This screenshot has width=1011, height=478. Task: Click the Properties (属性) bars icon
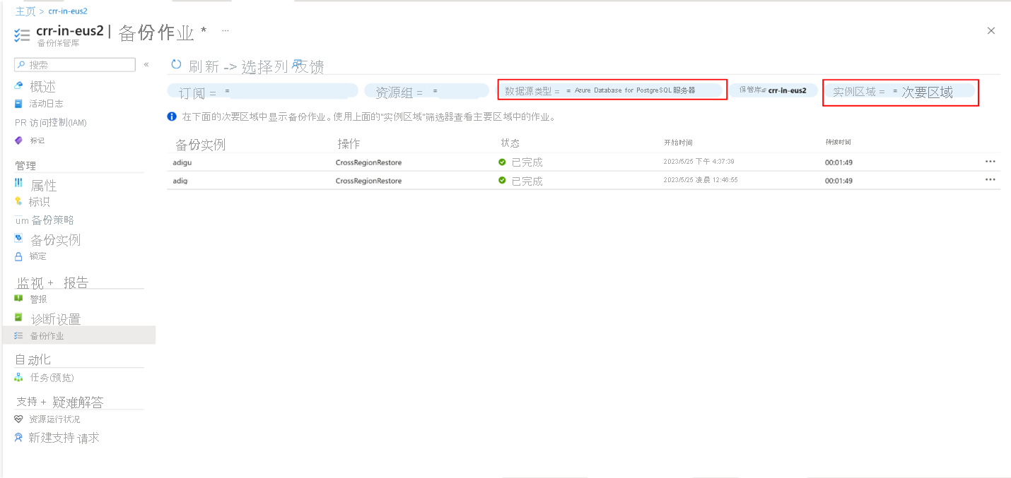pos(19,183)
